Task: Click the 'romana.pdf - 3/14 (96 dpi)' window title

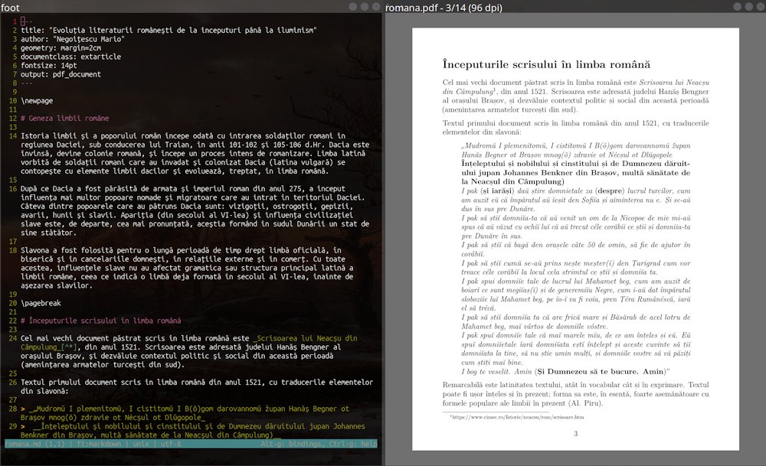Action: [x=444, y=8]
